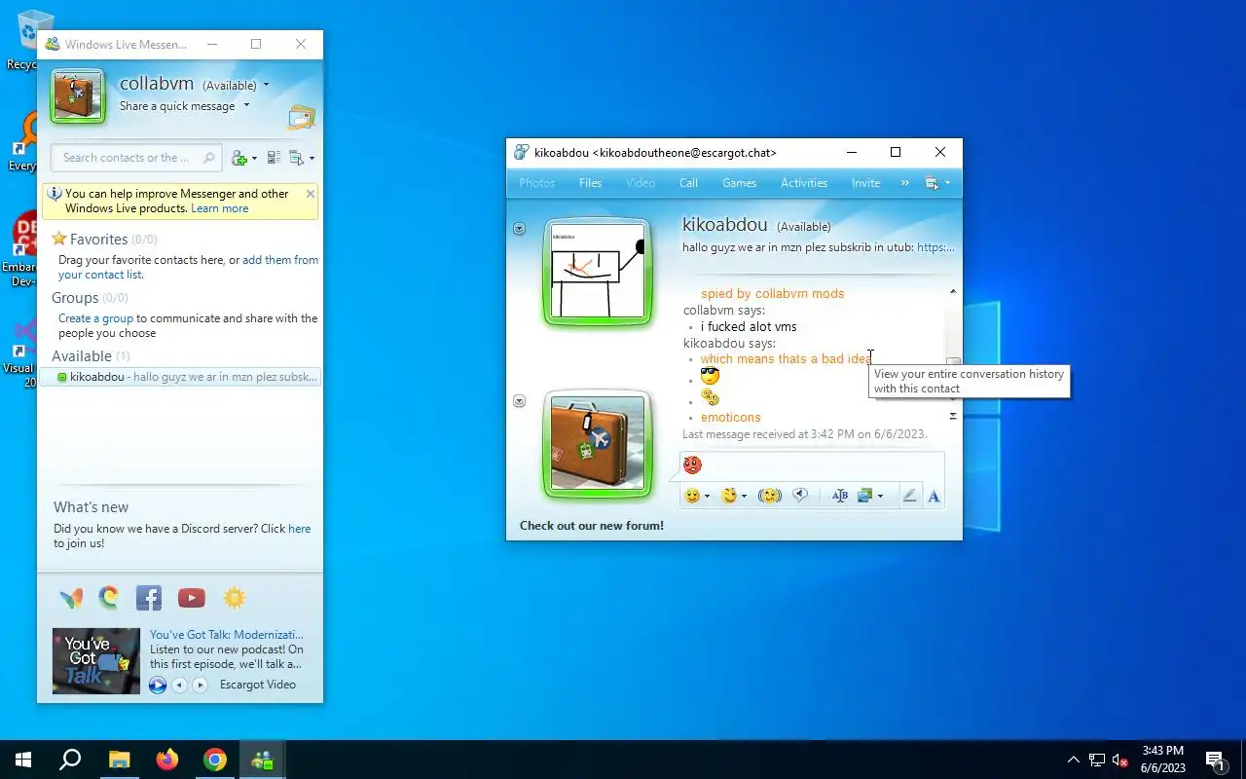Open You've Got Talk: Modernizati... headline link
This screenshot has height=779, width=1246.
(227, 635)
